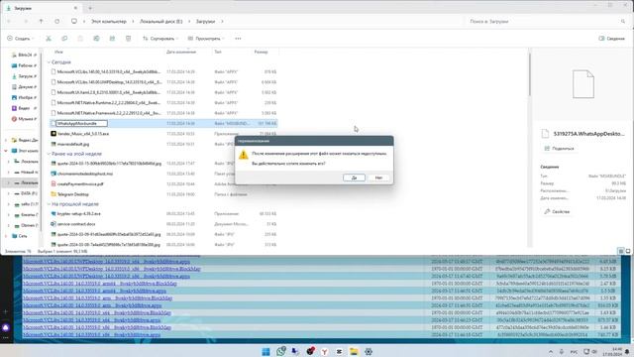
Task: Go forward with the Forward arrow
Action: [x=26, y=21]
